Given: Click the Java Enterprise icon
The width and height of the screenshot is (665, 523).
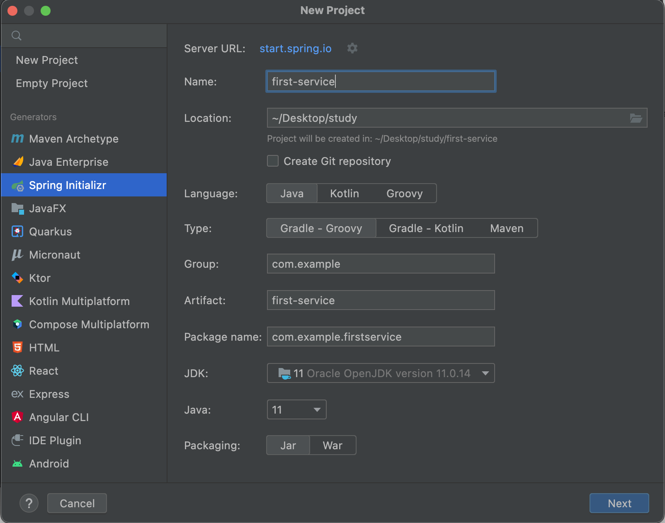Looking at the screenshot, I should click(18, 162).
